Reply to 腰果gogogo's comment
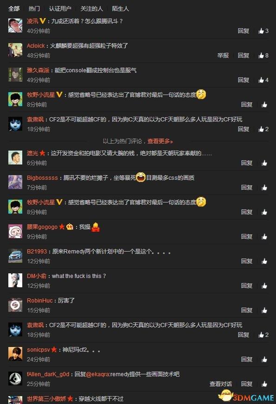The width and height of the screenshot is (276, 404). (247, 237)
